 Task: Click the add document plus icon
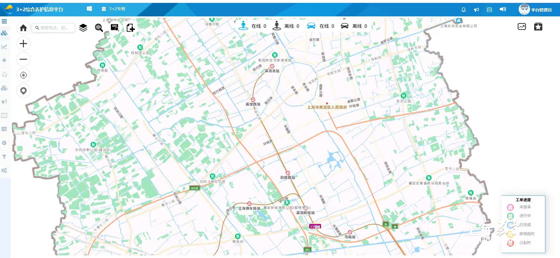point(130,28)
